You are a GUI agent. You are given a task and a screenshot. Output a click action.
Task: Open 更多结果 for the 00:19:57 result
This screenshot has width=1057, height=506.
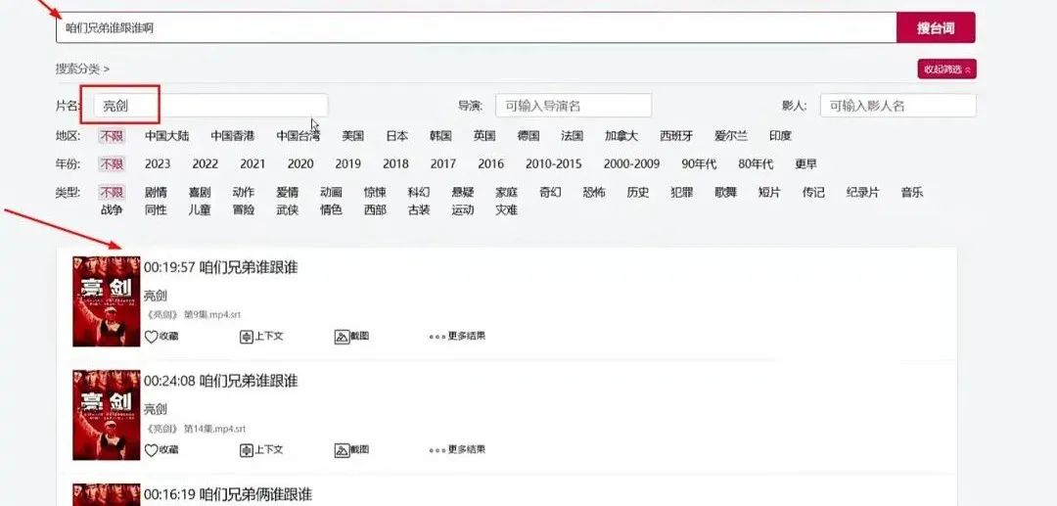click(457, 336)
